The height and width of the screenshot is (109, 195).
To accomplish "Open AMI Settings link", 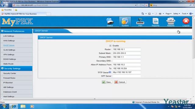I will click(x=8, y=87).
